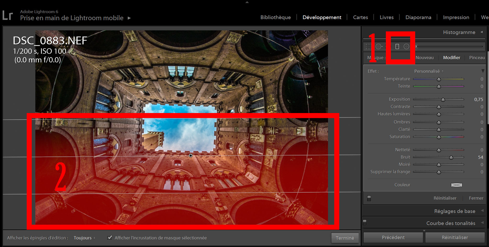Click the bottom Réinitialiser button

tap(455, 237)
